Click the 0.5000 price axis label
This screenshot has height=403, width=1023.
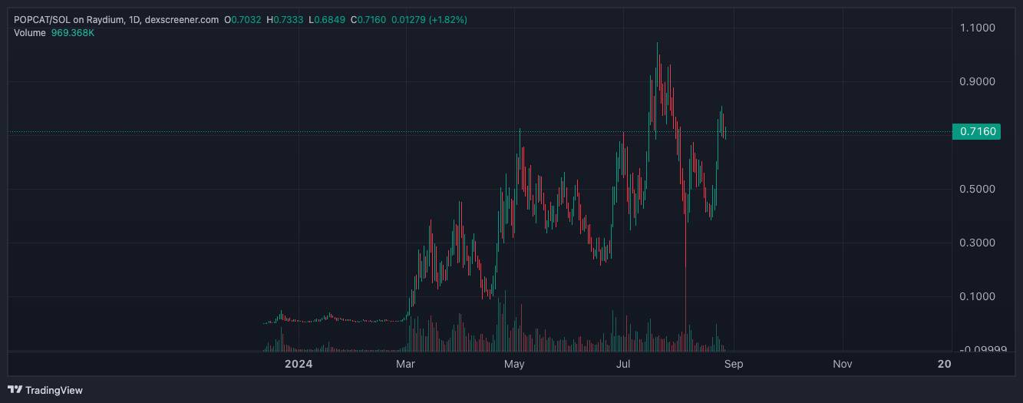(977, 189)
